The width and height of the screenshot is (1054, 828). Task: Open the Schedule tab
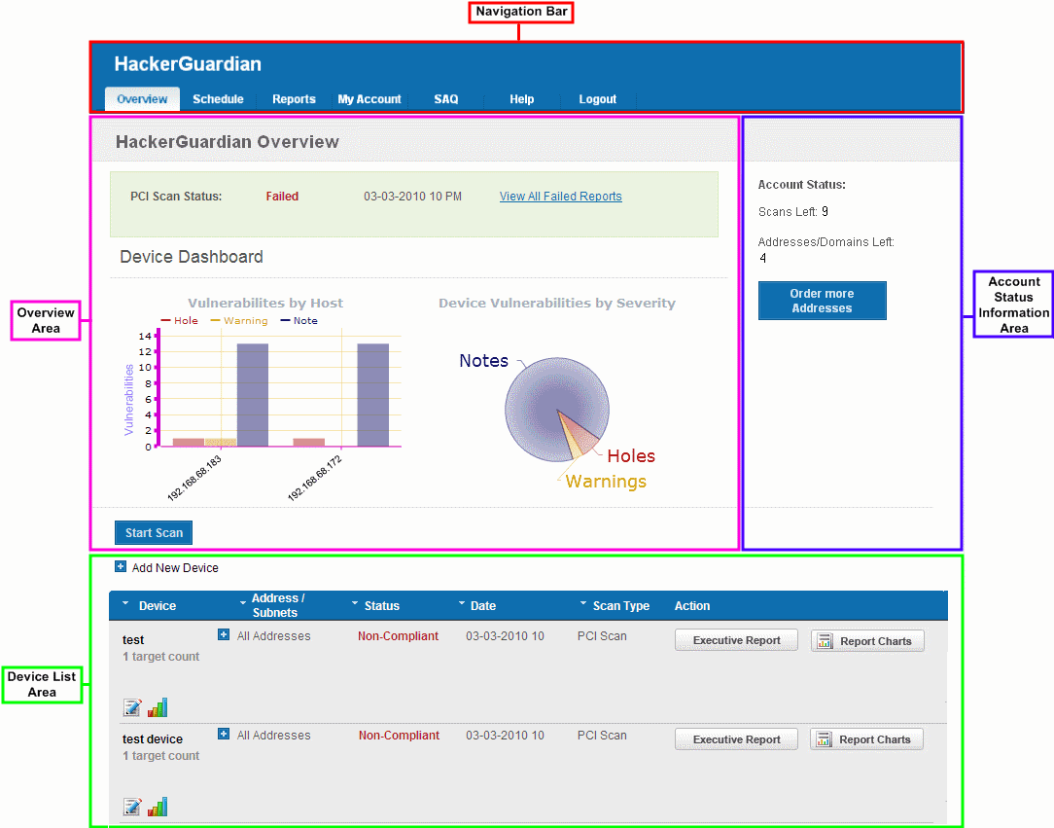(218, 99)
